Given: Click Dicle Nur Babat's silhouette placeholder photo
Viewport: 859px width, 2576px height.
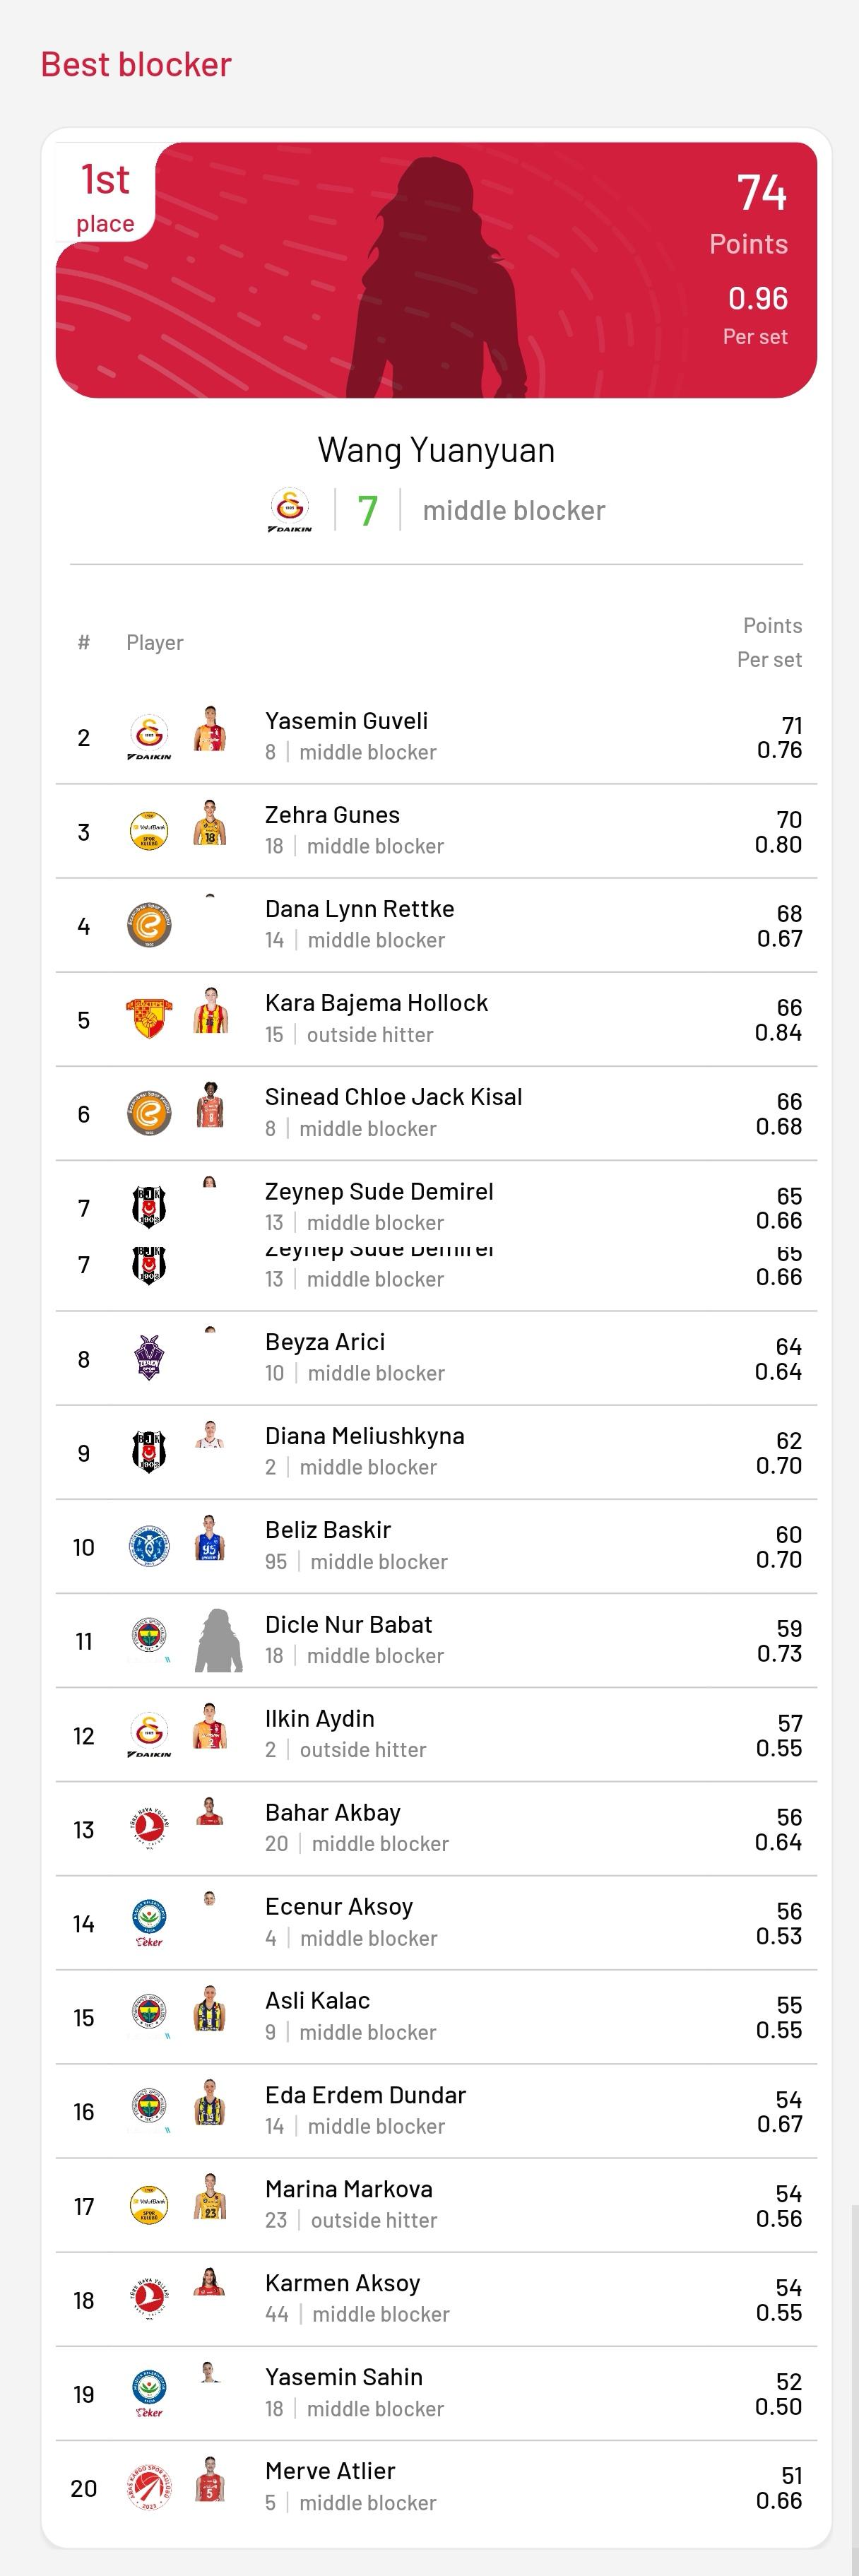Looking at the screenshot, I should pos(219,1640).
